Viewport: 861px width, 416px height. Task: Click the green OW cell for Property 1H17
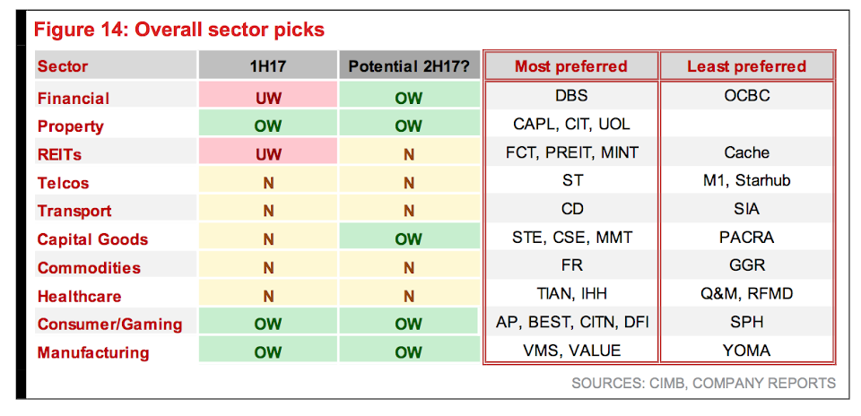coord(268,126)
